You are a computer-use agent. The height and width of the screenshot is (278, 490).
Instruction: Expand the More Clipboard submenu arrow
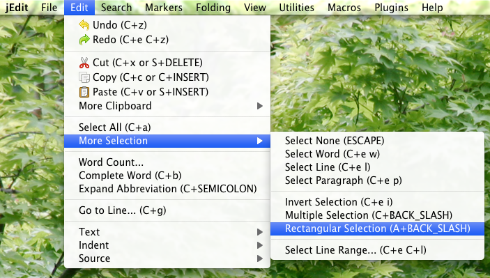point(260,106)
